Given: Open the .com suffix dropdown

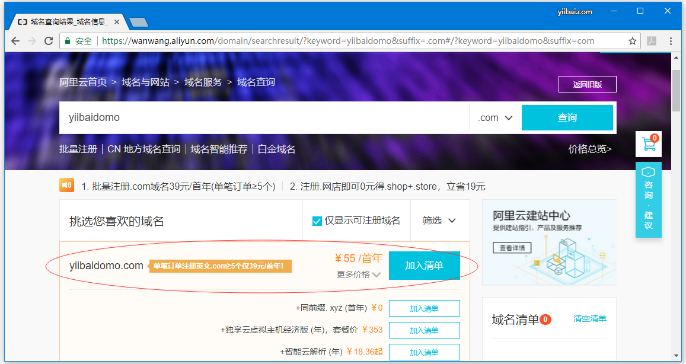Looking at the screenshot, I should pos(495,117).
